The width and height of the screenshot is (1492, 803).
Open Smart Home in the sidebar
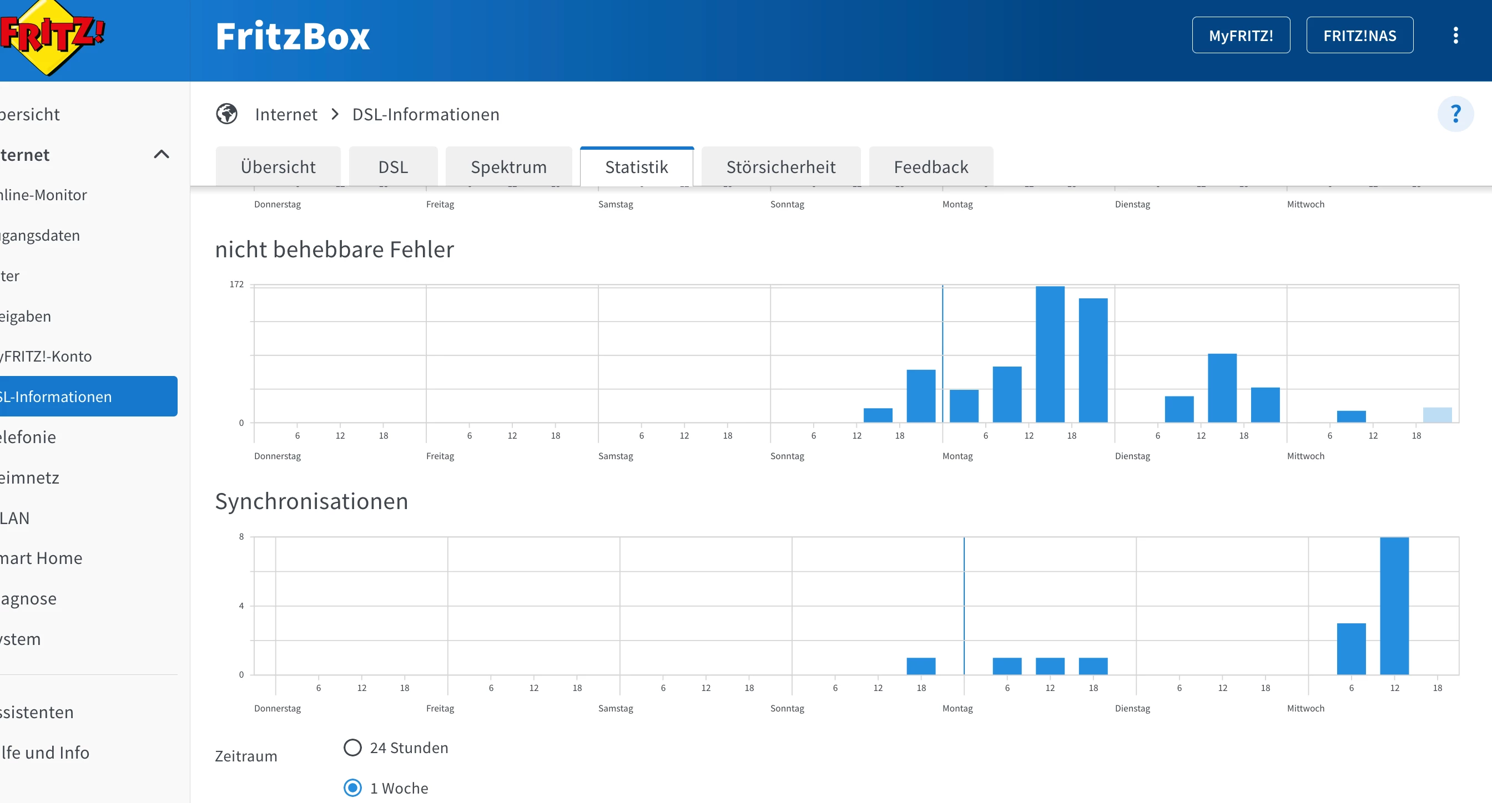coord(41,558)
